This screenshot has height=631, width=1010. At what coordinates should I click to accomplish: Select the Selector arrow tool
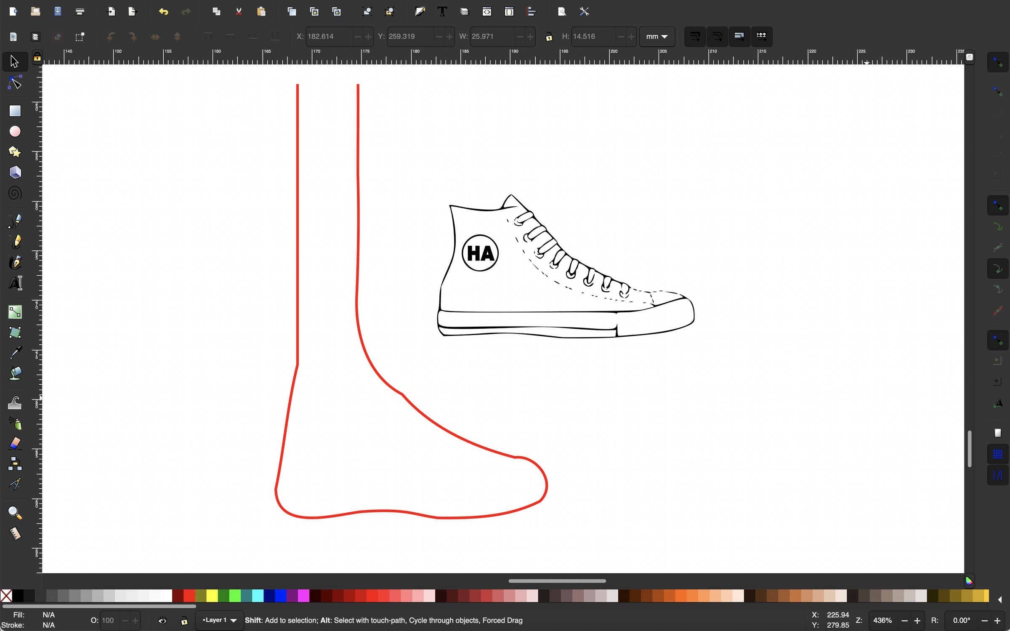point(14,61)
